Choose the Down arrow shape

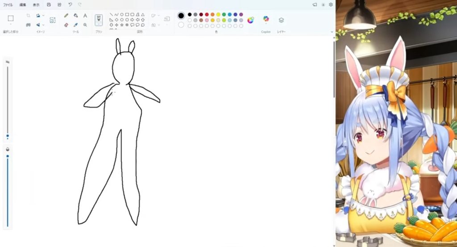(x=111, y=25)
